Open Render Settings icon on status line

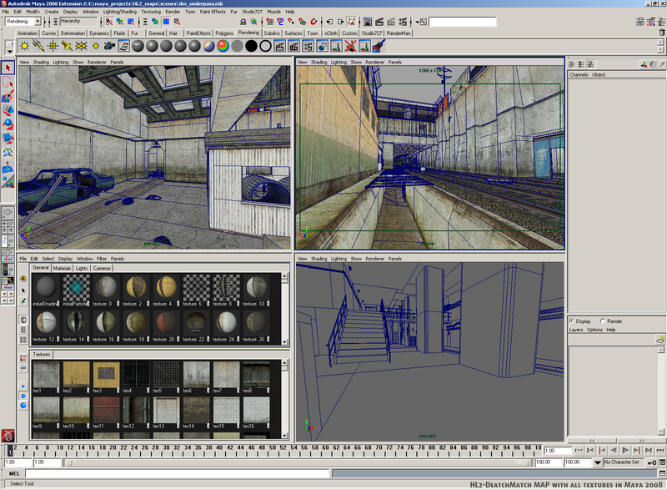click(403, 22)
